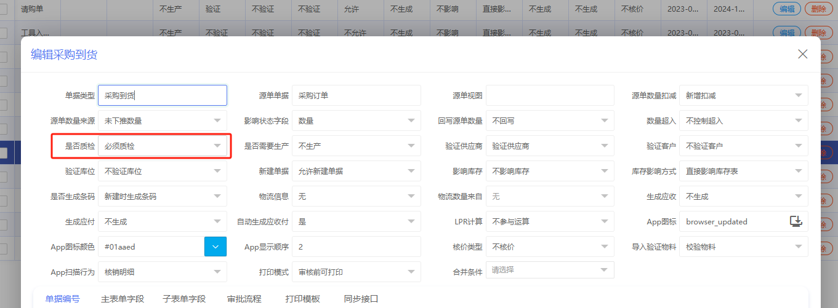Tick the checkbox of the 工具入 row

(4, 33)
